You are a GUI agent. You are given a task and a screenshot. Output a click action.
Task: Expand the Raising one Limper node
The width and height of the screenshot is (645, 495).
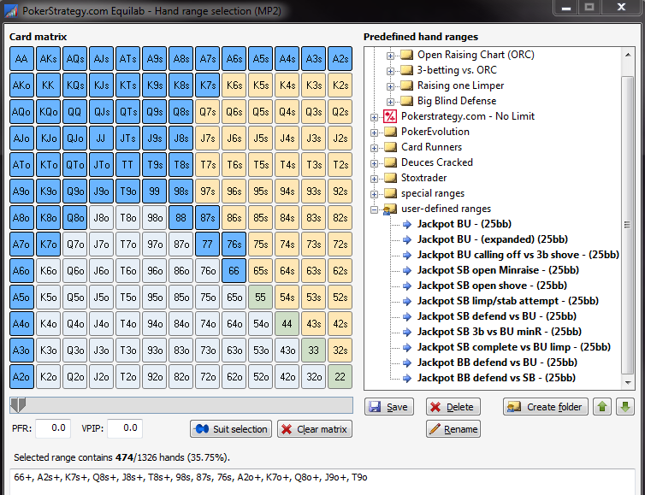point(390,86)
